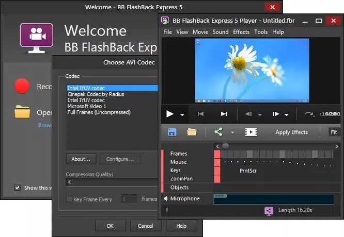Click the Microphone audio waveform track
344x237 pixels.
[274, 199]
